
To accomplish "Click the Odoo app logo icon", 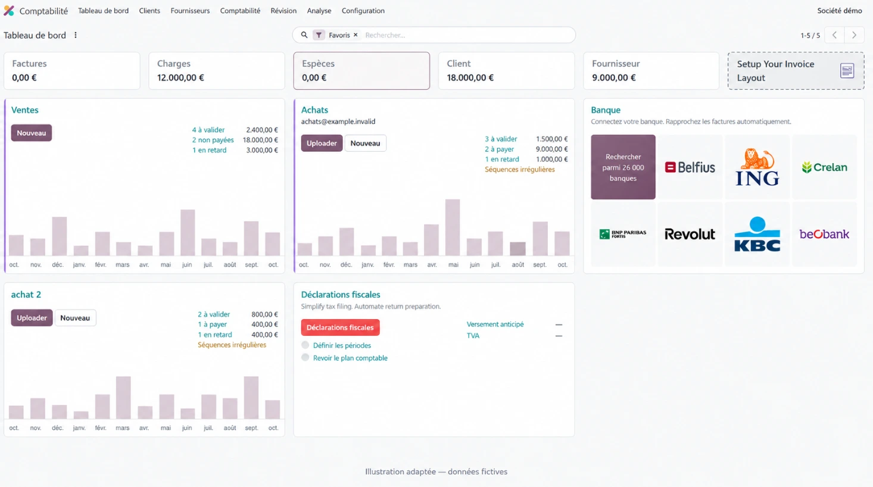I will [x=9, y=11].
